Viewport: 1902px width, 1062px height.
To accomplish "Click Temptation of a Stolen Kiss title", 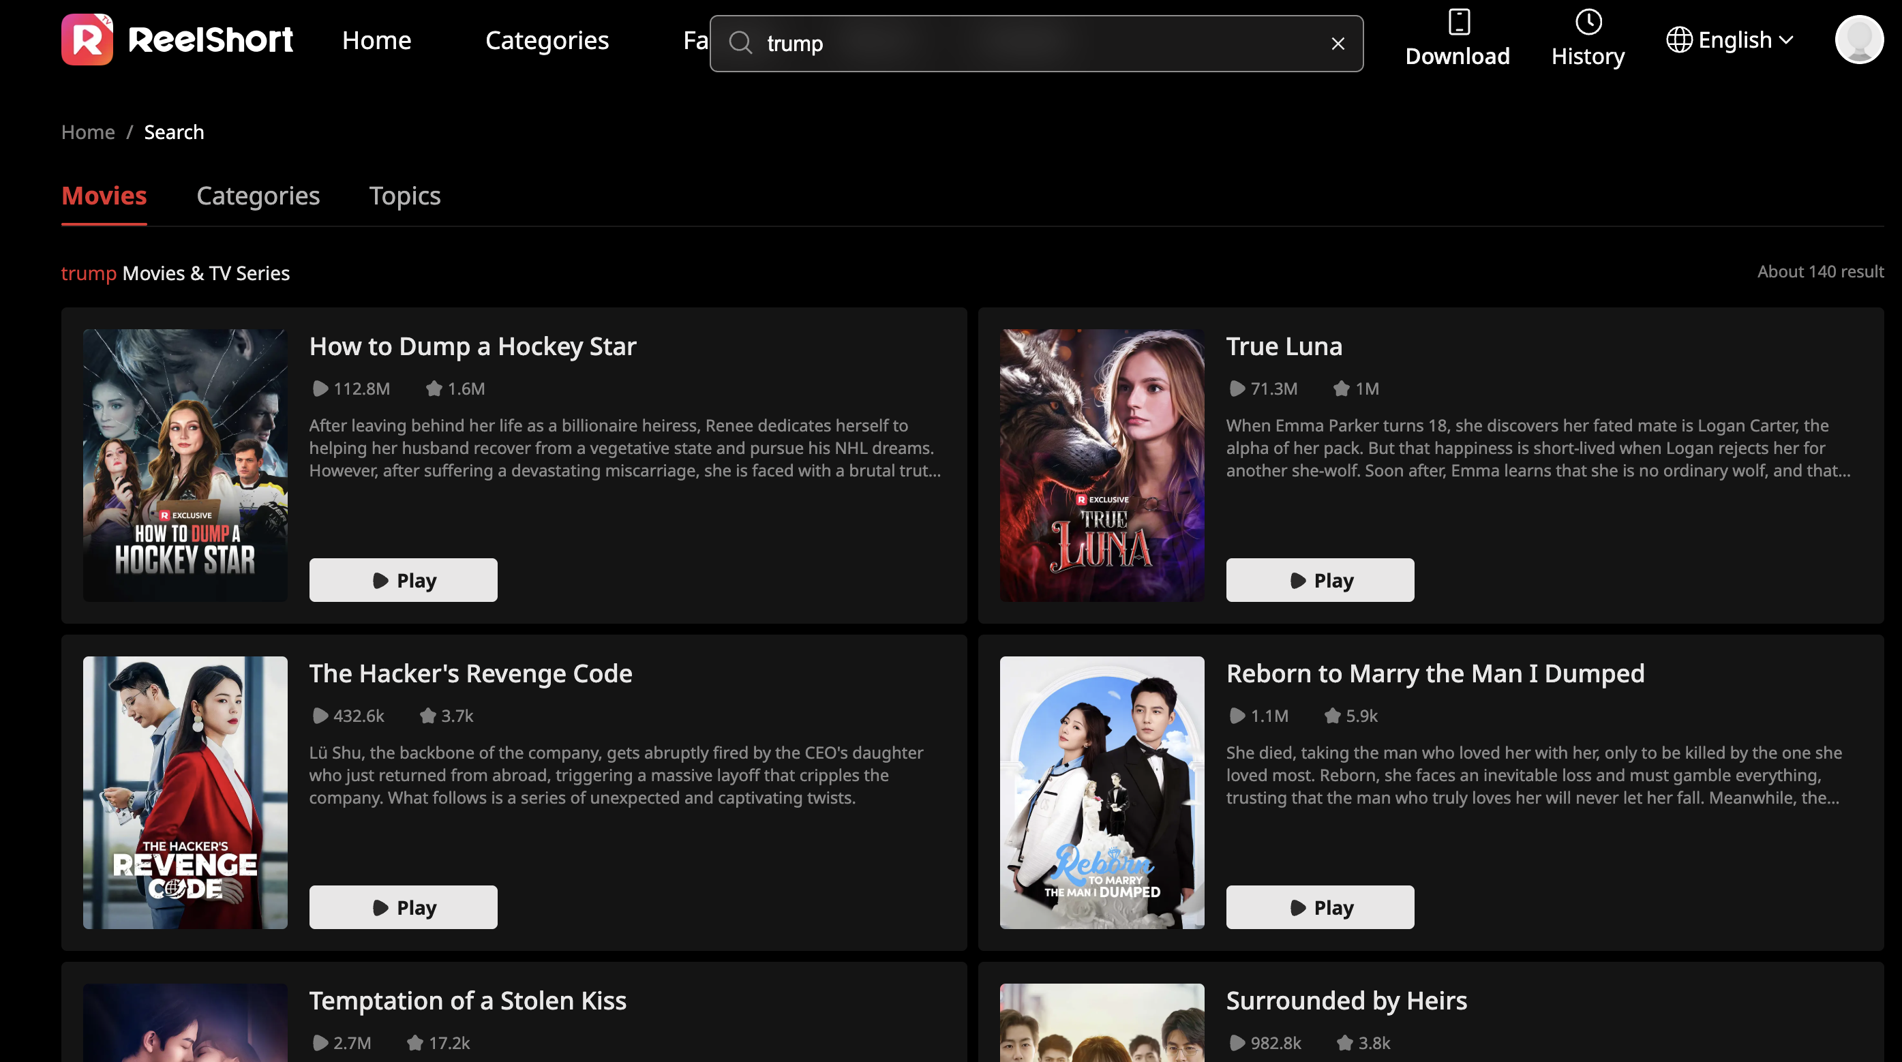I will [x=468, y=1001].
